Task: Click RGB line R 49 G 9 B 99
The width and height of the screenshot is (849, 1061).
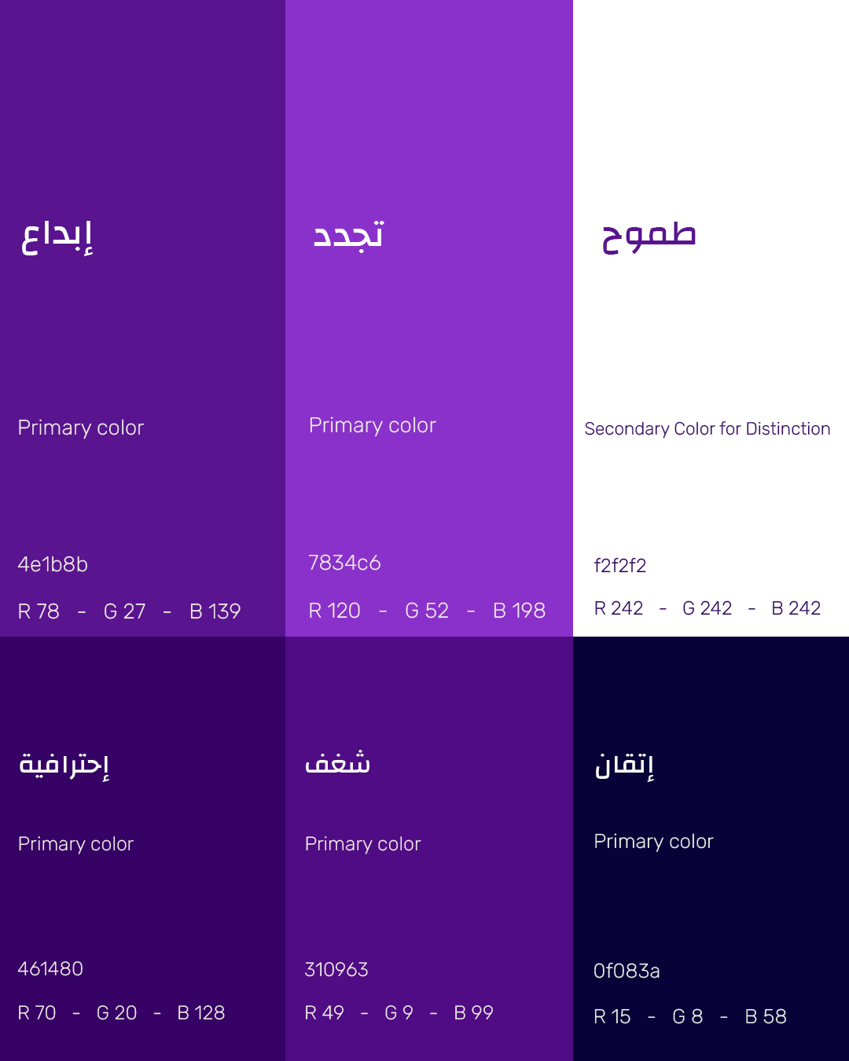Action: [x=399, y=1013]
